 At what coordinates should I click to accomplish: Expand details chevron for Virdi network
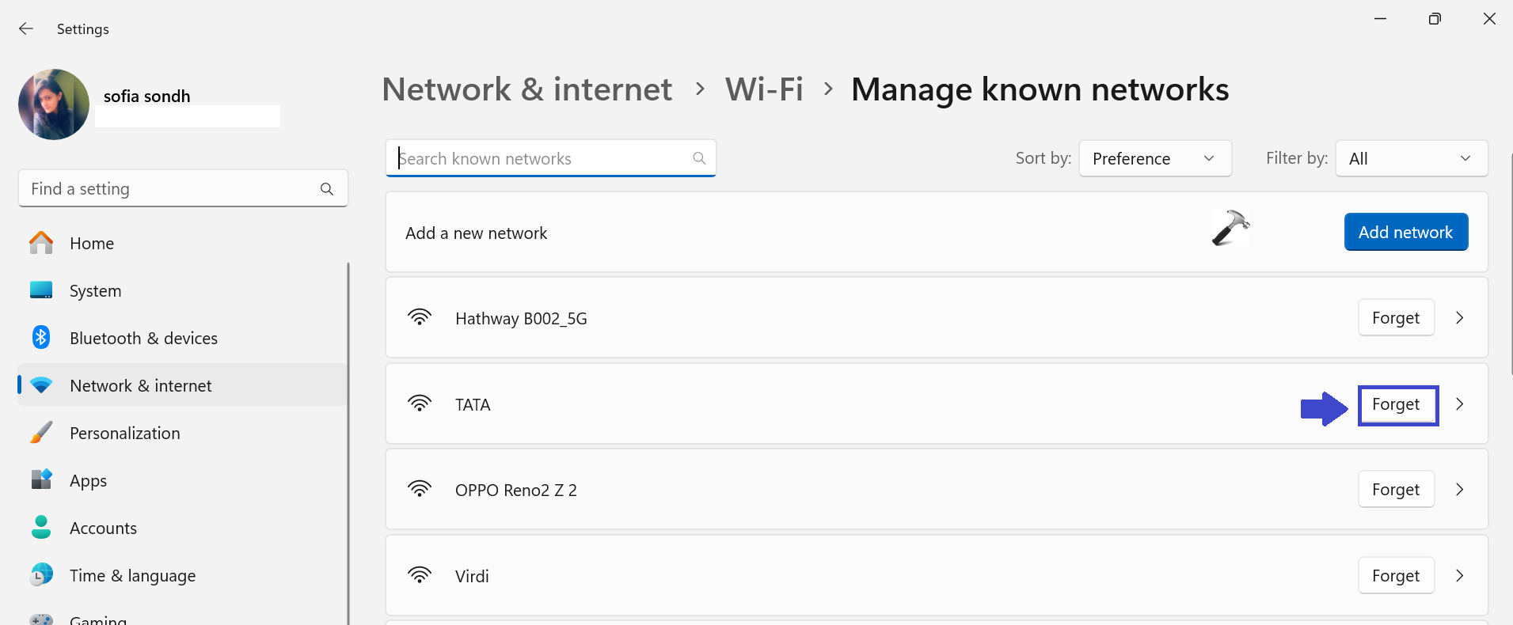1460,576
